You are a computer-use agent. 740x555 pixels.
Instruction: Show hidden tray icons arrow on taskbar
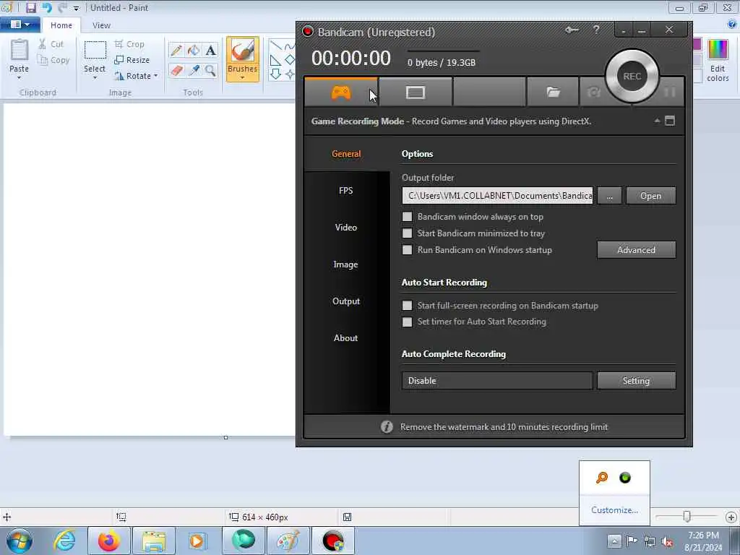tap(614, 541)
